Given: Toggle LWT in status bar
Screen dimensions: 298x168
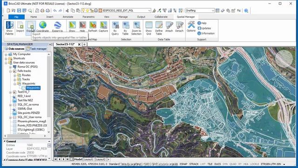Looking at the screenshot, I should 203,164.
